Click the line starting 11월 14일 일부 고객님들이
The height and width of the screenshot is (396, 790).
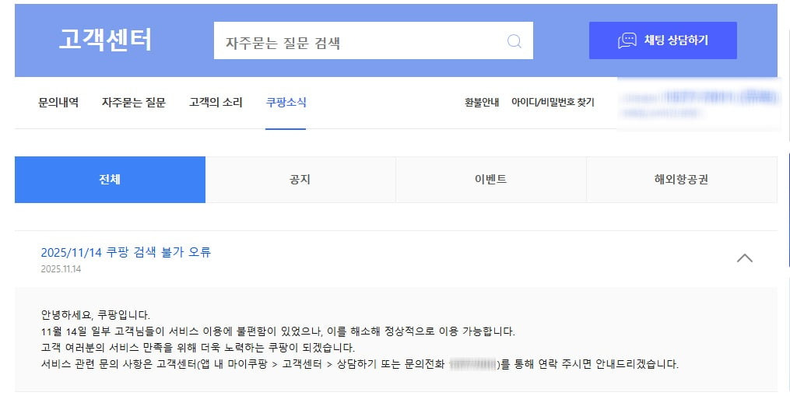pos(278,331)
